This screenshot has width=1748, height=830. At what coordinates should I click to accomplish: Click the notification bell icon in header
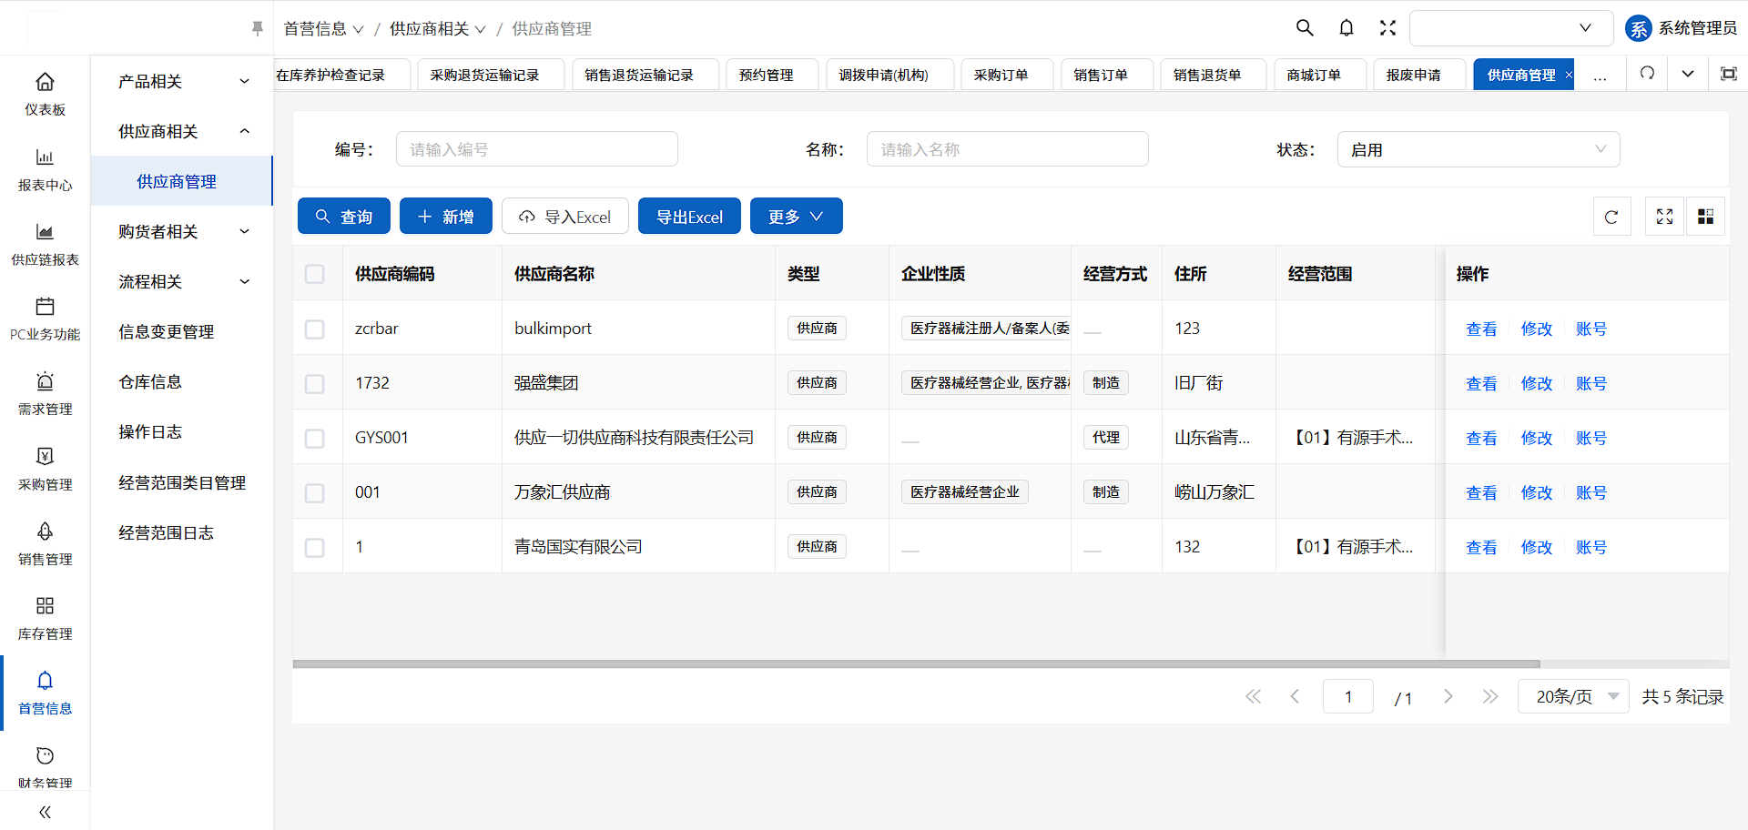[1346, 28]
